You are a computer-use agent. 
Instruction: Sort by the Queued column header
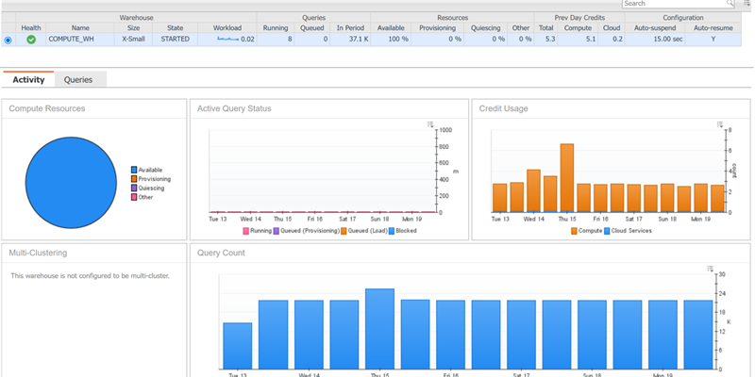(312, 28)
